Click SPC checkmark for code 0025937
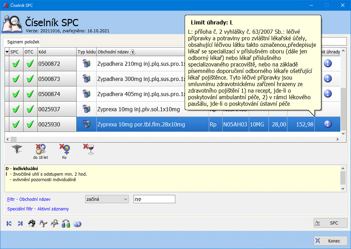The width and height of the screenshot is (351, 249). coord(16,109)
